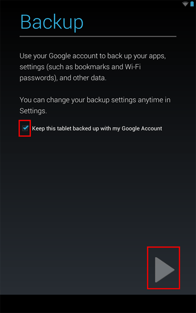This screenshot has height=313, width=196.
Task: Tap the black navigation bar at the bottom
Action: pyautogui.click(x=98, y=304)
